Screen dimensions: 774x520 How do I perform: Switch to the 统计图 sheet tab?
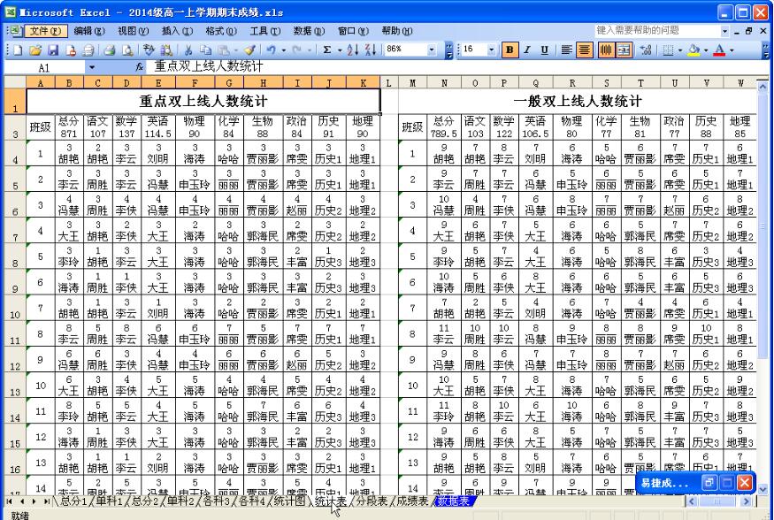[x=289, y=501]
